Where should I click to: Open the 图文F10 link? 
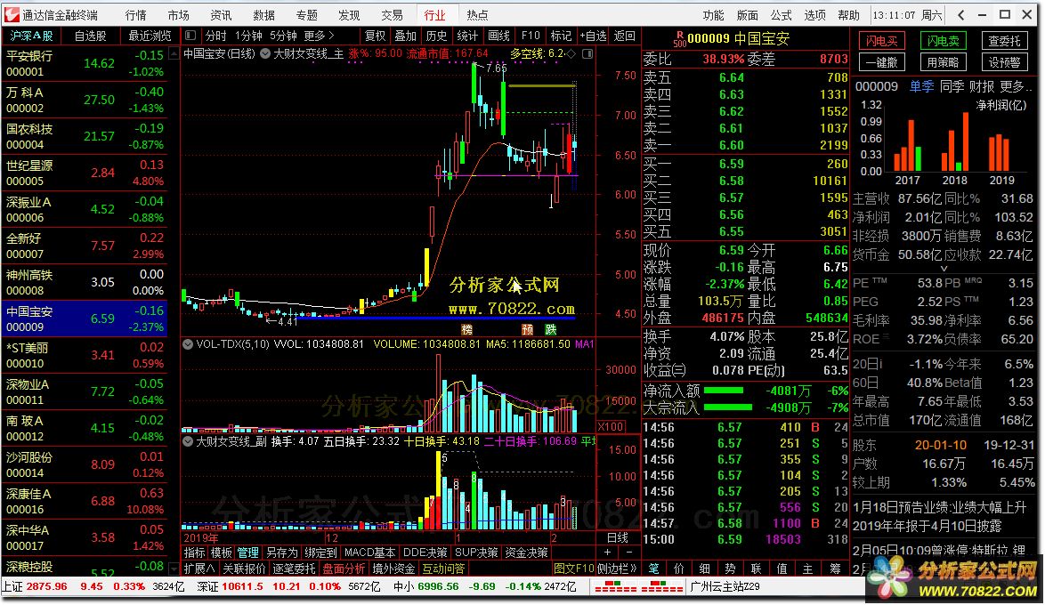click(574, 569)
